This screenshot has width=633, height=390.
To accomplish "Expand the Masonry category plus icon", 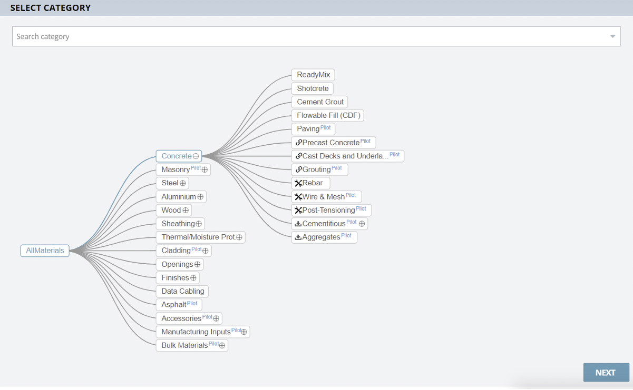I will 205,170.
